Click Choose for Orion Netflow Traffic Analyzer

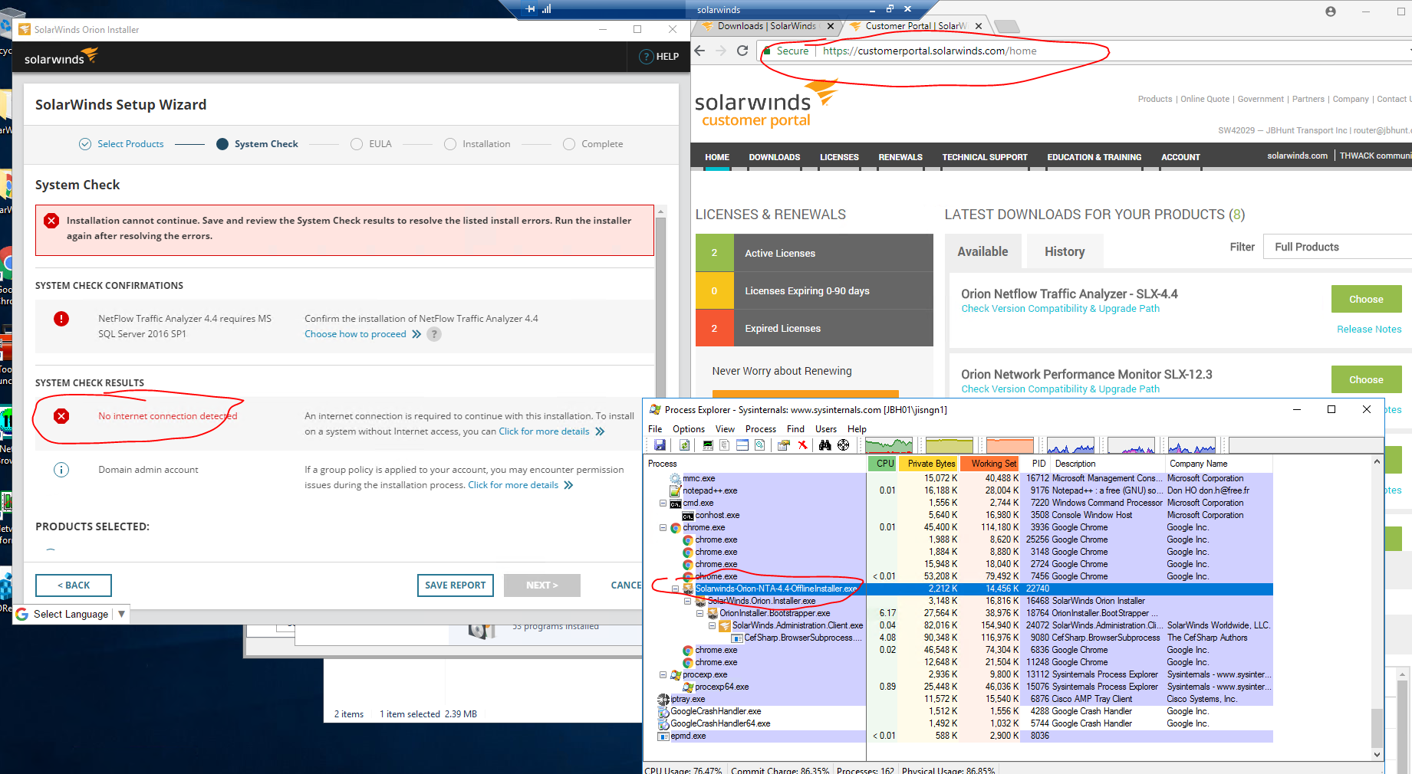(1366, 299)
